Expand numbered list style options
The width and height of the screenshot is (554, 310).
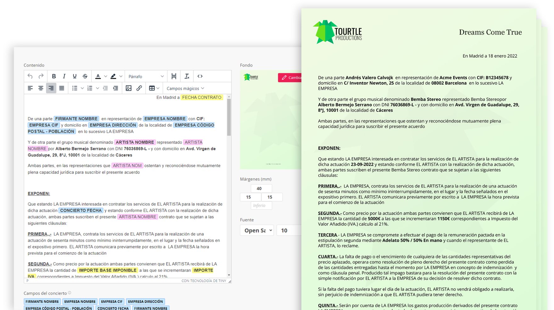point(97,88)
